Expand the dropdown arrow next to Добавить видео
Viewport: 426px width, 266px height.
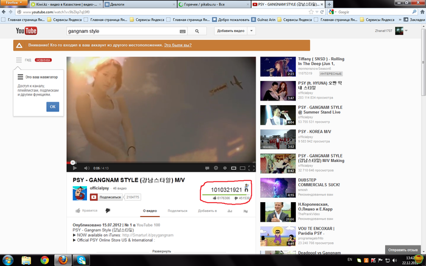(x=251, y=30)
